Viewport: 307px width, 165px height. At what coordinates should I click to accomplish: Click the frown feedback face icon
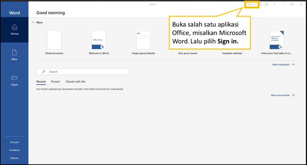266,4
